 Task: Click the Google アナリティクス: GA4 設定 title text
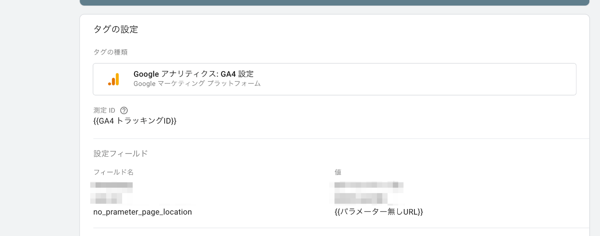[194, 74]
